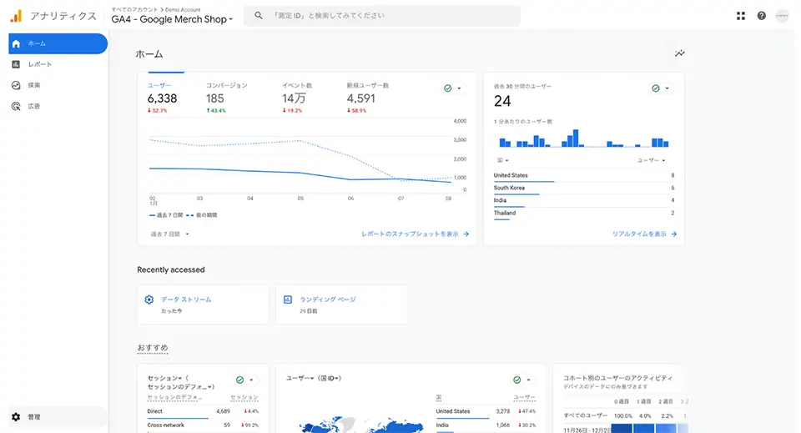Open the 国 dimension dropdown in realtime card
This screenshot has width=801, height=433.
coord(503,160)
